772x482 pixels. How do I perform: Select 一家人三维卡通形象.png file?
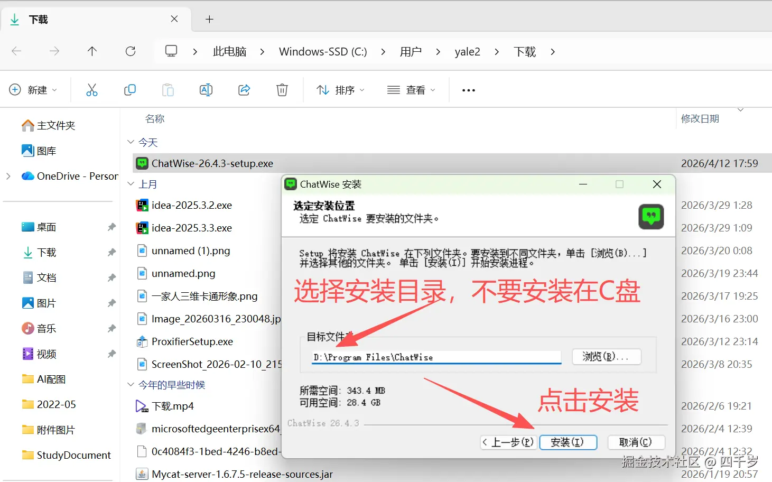tap(204, 296)
